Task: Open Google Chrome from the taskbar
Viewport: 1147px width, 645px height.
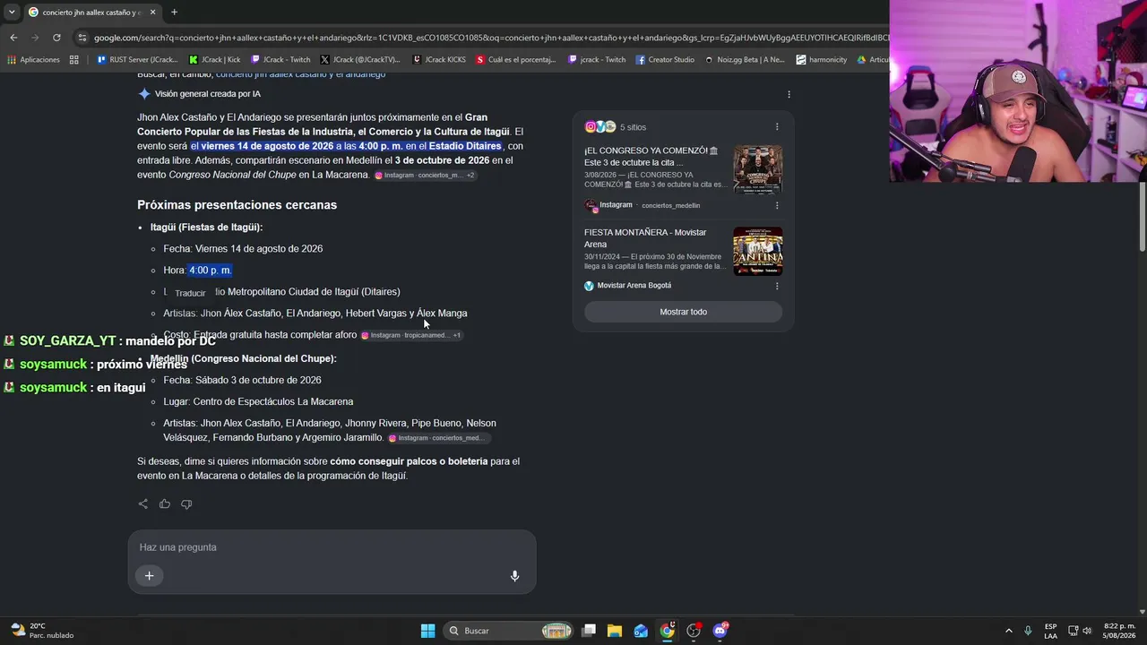Action: (x=668, y=631)
